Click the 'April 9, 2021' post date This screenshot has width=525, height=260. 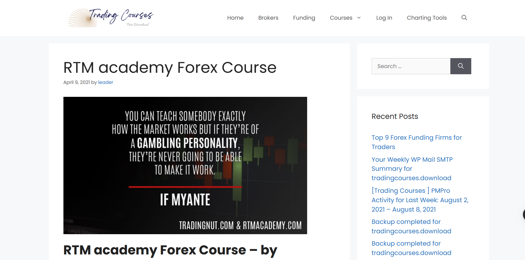[x=77, y=82]
